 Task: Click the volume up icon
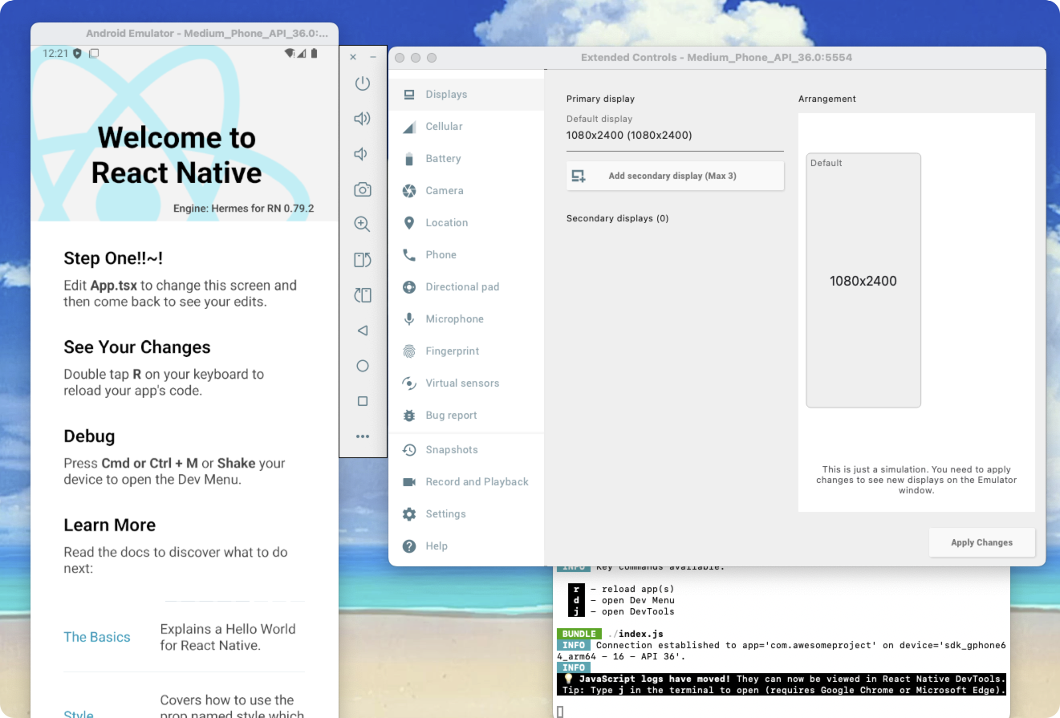coord(362,119)
